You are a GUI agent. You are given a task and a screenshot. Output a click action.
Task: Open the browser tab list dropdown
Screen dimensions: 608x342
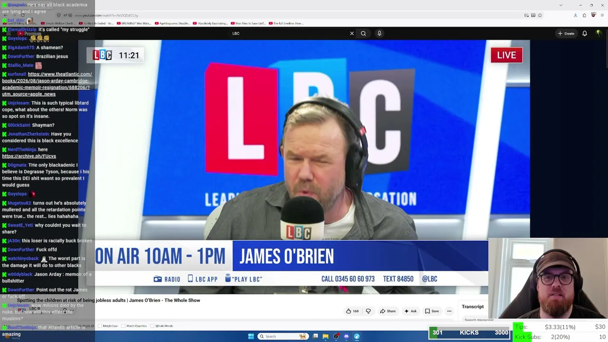click(x=561, y=5)
